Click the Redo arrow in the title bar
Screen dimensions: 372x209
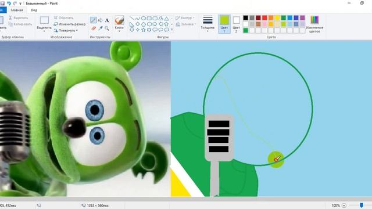click(15, 3)
